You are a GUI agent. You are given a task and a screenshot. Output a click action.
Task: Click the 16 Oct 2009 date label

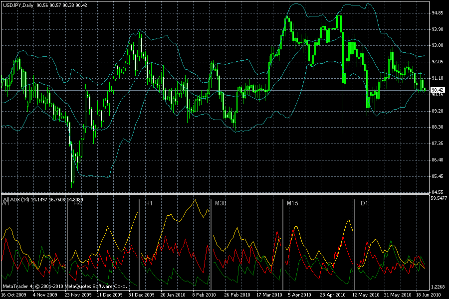(14, 295)
